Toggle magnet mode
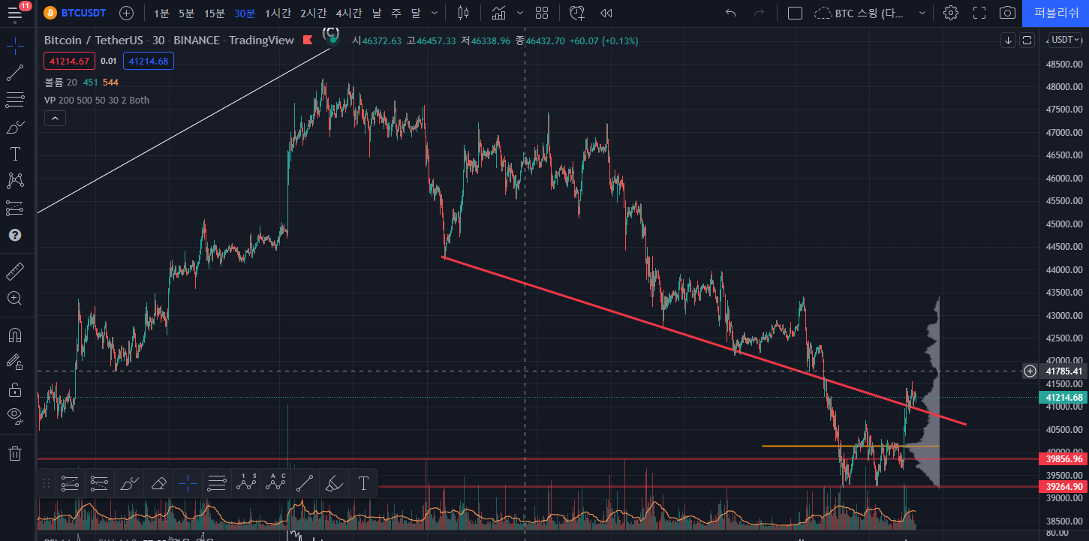The width and height of the screenshot is (1089, 541). pyautogui.click(x=15, y=334)
